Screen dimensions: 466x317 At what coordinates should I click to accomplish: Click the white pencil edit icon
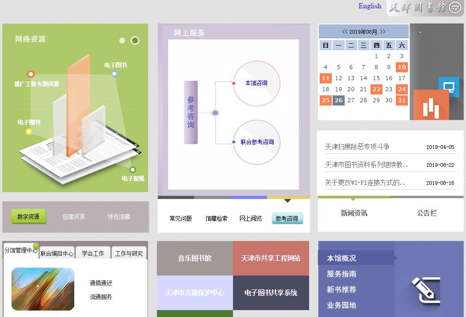[x=426, y=290]
